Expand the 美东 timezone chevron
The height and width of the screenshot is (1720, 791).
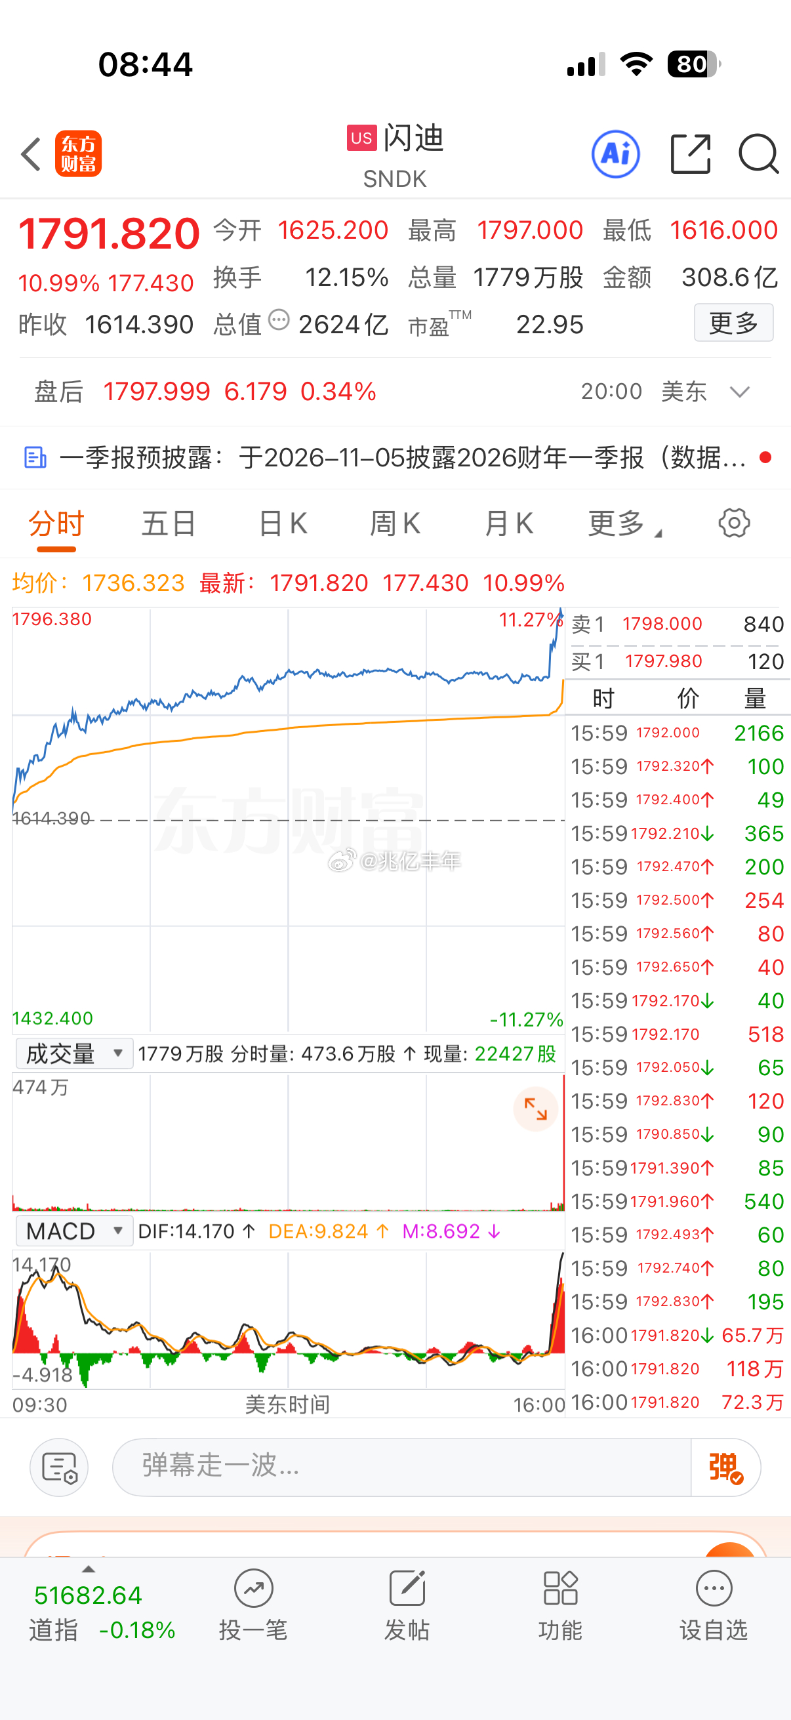click(740, 392)
